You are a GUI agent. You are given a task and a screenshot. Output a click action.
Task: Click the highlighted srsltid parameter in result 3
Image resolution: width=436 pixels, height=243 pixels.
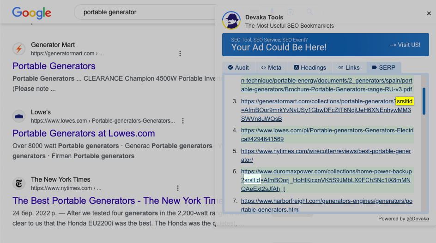click(405, 101)
